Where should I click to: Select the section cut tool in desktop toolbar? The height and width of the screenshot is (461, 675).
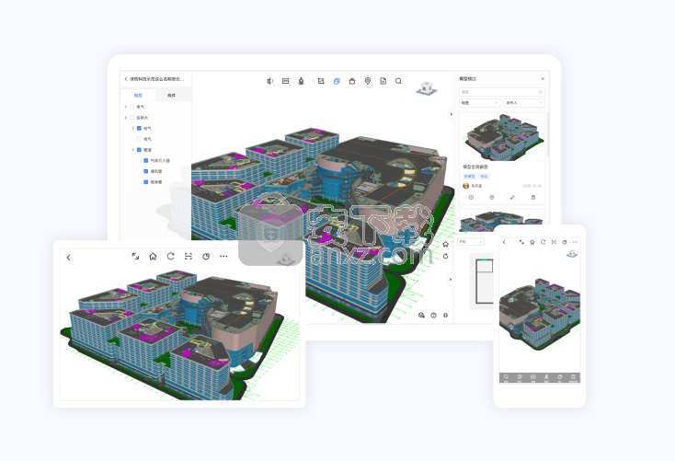pos(270,81)
